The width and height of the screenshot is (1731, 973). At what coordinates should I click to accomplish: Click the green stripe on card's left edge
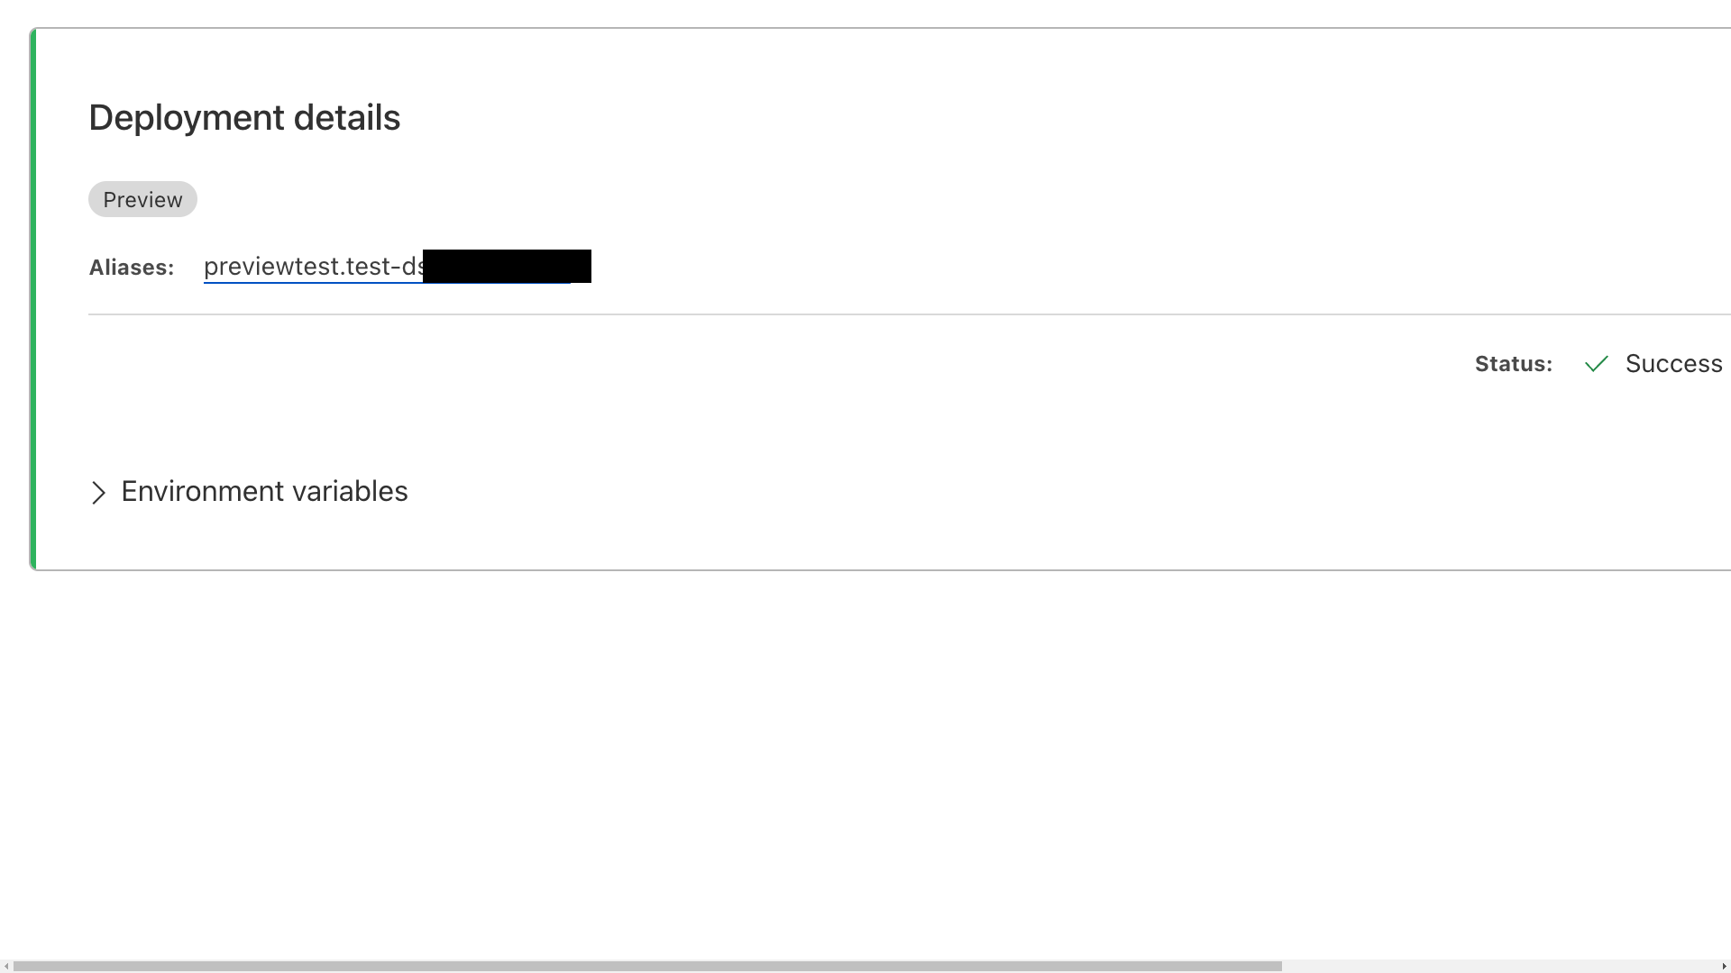tap(33, 299)
